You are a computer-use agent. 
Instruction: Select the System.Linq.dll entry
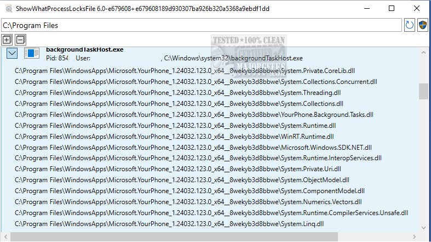[169, 224]
